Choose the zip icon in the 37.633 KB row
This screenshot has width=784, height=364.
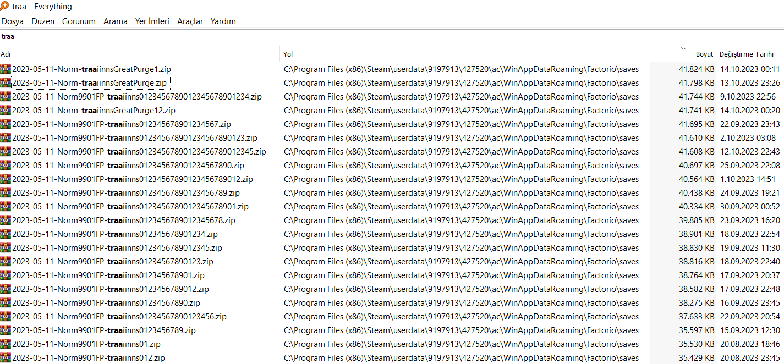tap(6, 317)
